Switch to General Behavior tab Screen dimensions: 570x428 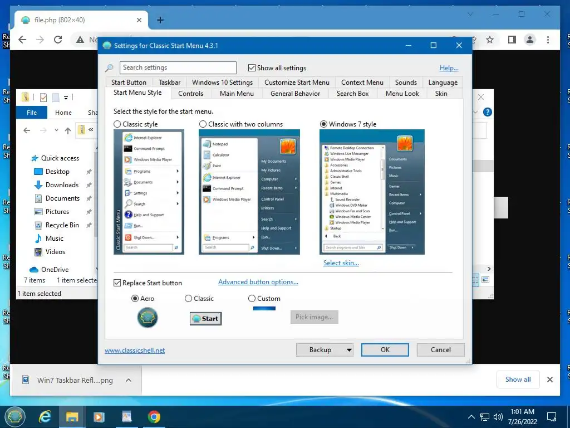coord(295,94)
